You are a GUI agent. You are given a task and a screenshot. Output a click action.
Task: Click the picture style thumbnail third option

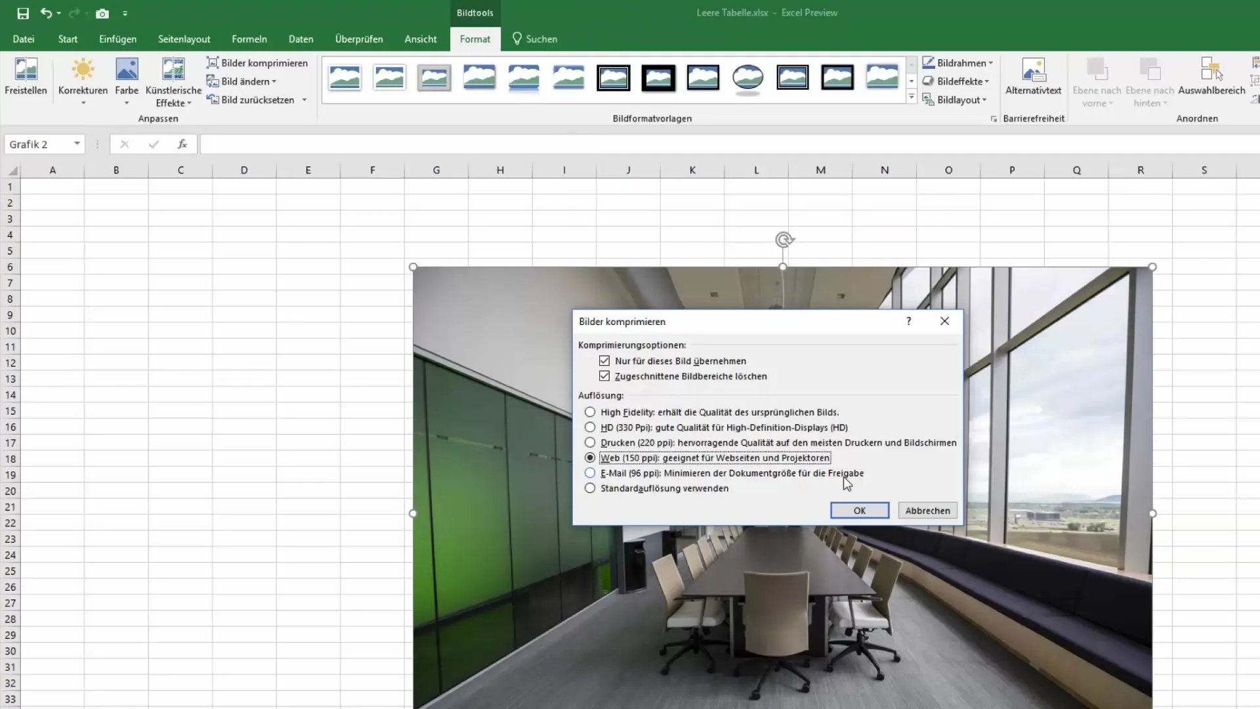tap(434, 78)
